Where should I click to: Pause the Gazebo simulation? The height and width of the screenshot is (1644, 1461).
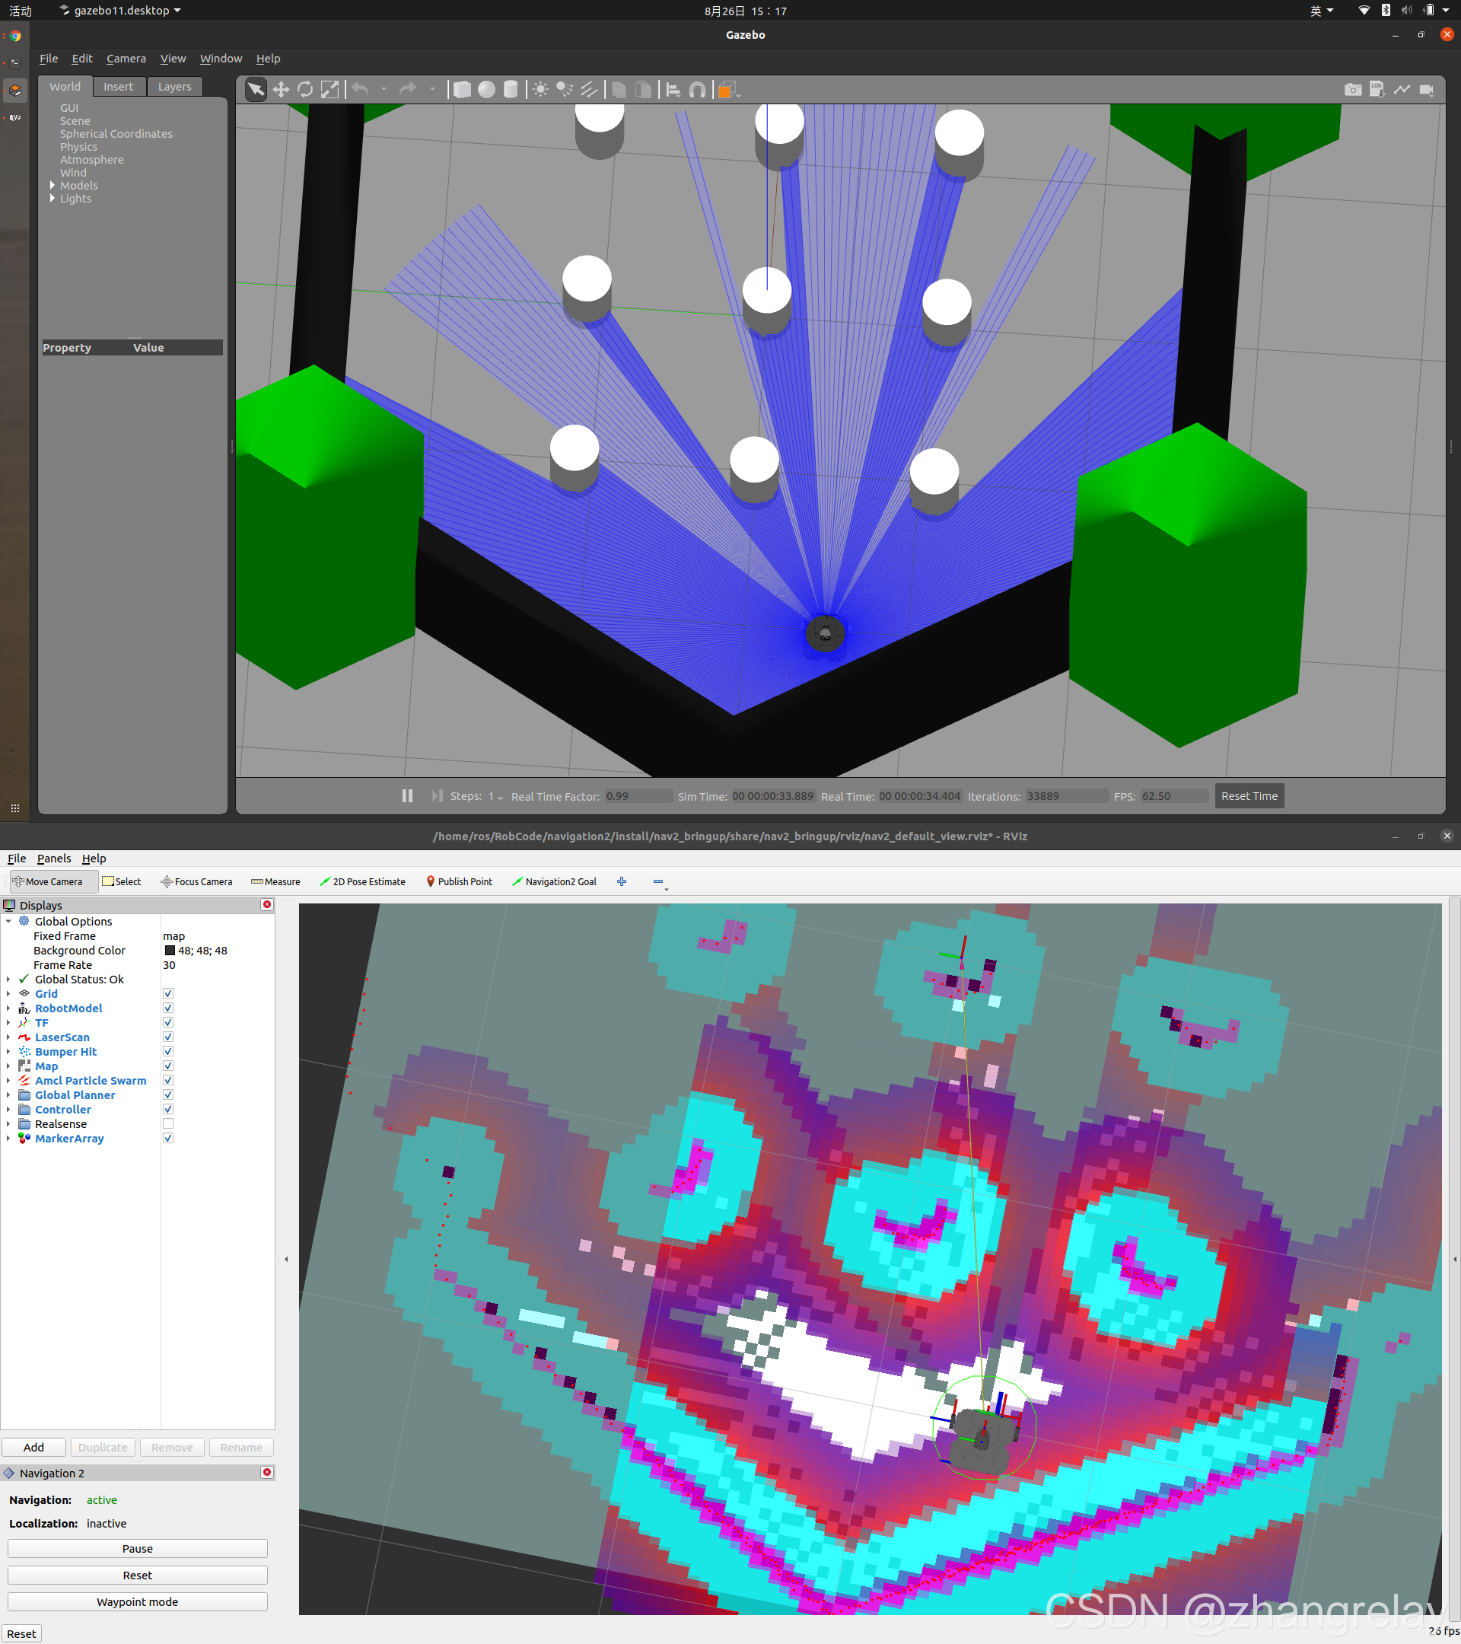click(x=408, y=795)
